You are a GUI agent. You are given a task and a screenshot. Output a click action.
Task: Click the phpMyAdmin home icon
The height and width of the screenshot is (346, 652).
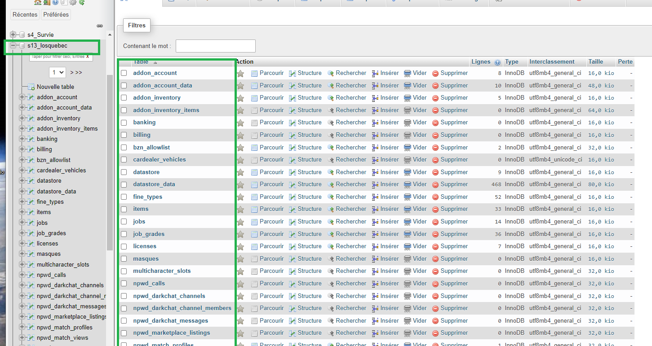pyautogui.click(x=37, y=3)
